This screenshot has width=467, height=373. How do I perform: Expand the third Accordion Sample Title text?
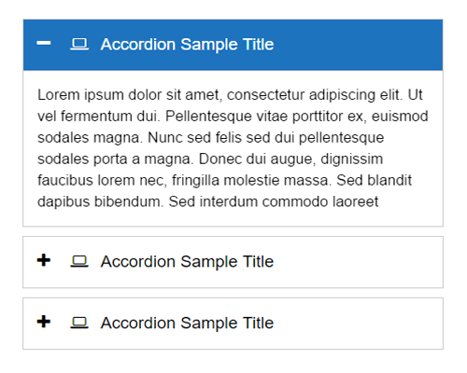(x=187, y=323)
